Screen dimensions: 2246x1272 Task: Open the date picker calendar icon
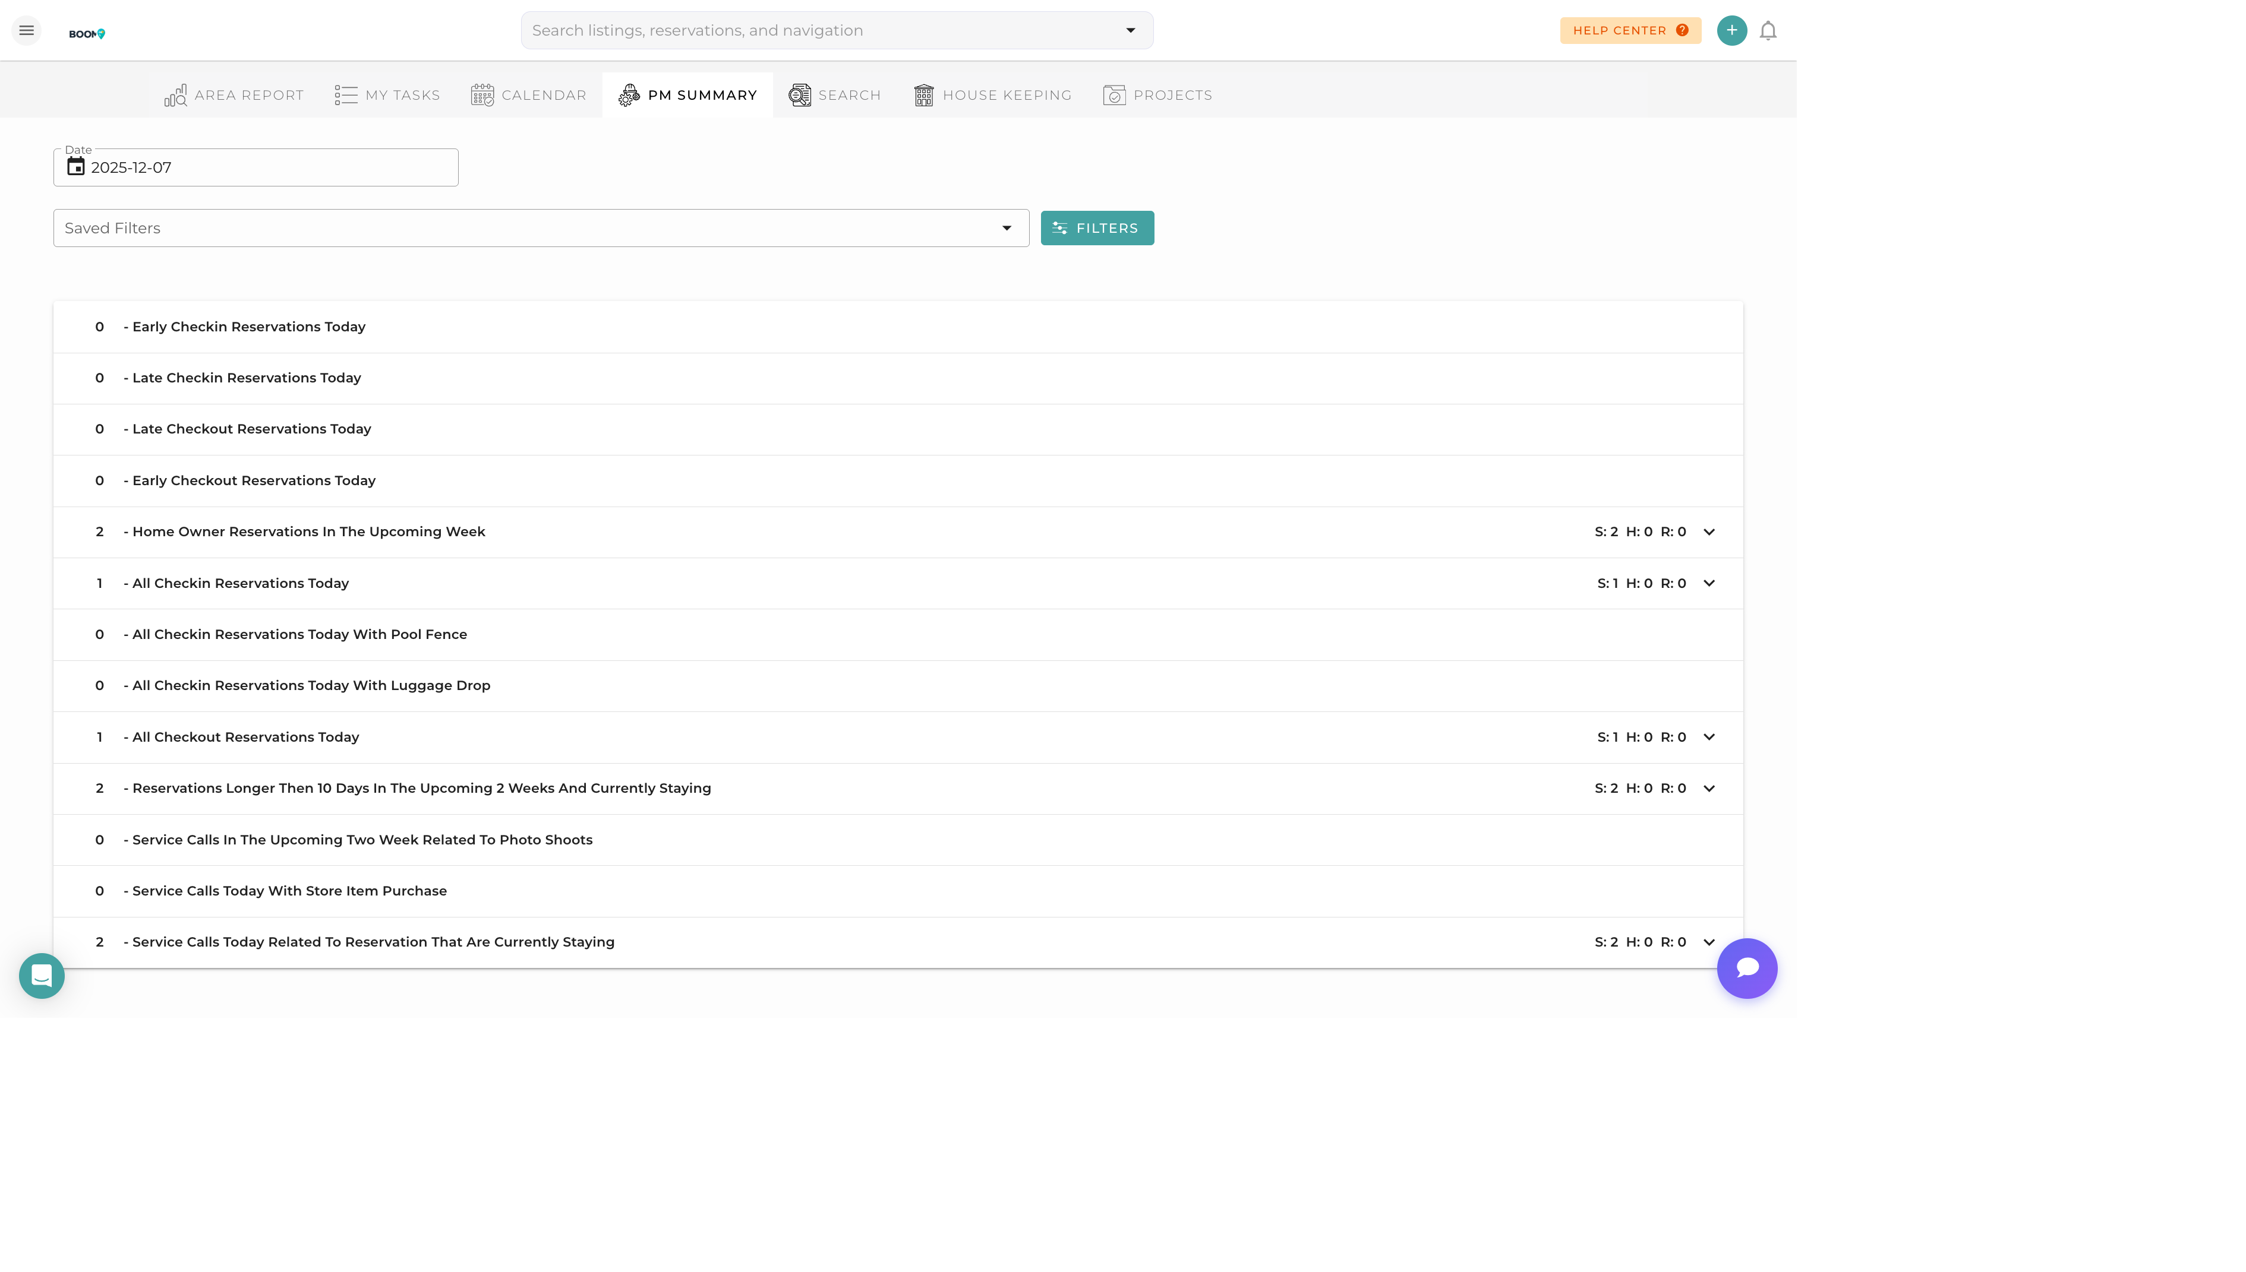point(76,166)
